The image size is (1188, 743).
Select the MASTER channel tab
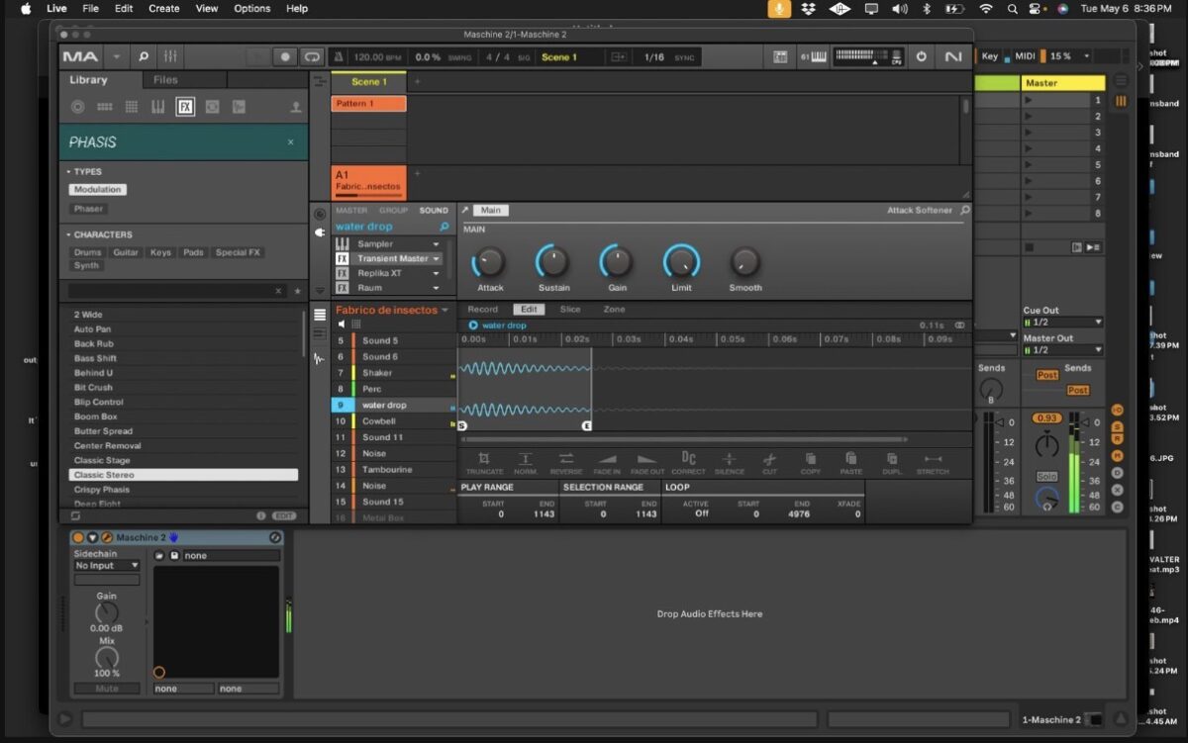pos(351,211)
